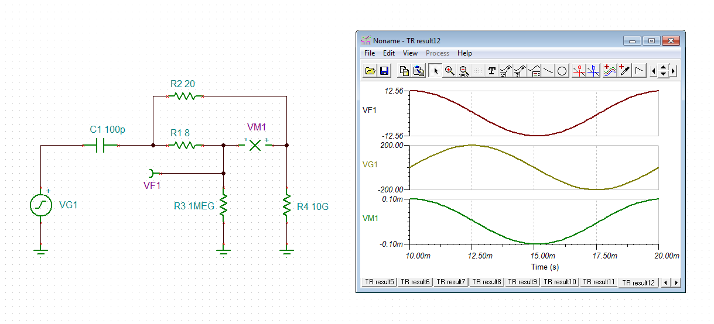The width and height of the screenshot is (714, 324).
Task: Select the arrow pointer tool
Action: coord(435,71)
